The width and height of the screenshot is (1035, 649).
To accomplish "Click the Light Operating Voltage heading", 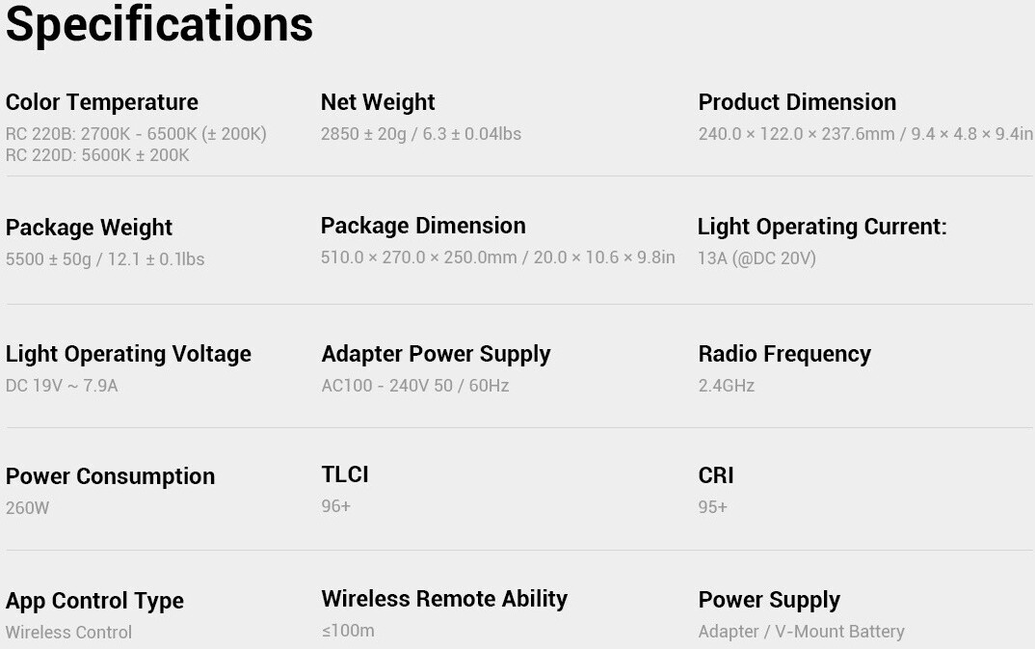I will [x=128, y=354].
